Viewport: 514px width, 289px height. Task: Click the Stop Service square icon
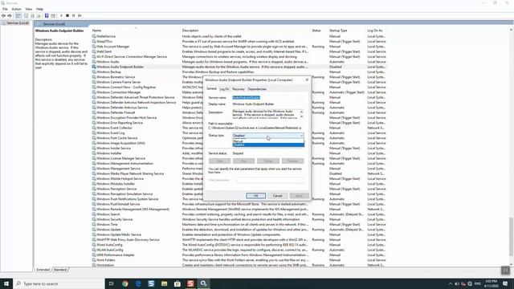point(67,15)
